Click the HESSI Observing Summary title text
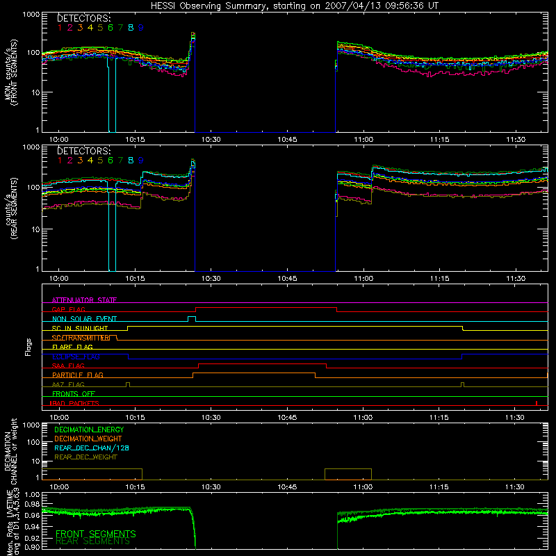 coord(295,6)
